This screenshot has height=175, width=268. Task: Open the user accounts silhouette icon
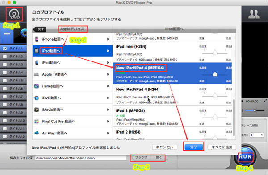click(x=254, y=14)
